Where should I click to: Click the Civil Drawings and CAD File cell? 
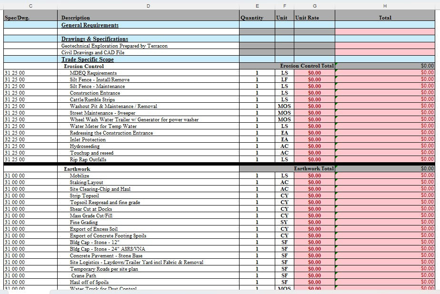pos(93,53)
